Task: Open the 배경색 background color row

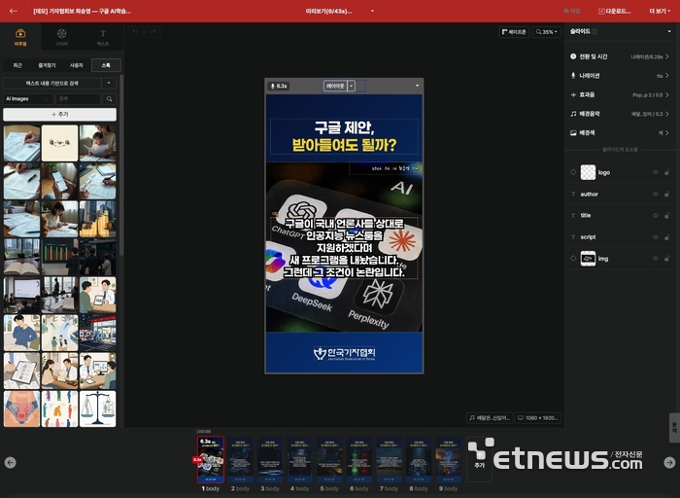Action: point(620,133)
